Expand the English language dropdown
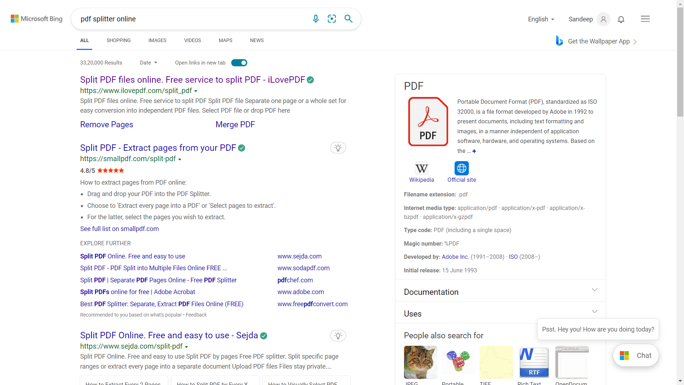Image resolution: width=684 pixels, height=385 pixels. pyautogui.click(x=541, y=19)
